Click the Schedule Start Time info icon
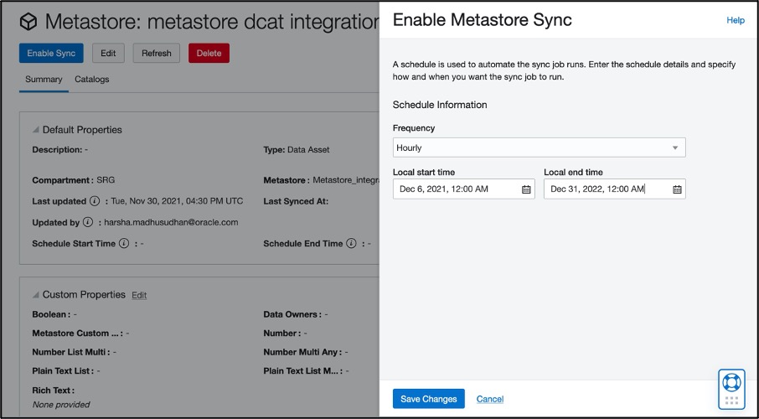This screenshot has width=759, height=419. [124, 244]
